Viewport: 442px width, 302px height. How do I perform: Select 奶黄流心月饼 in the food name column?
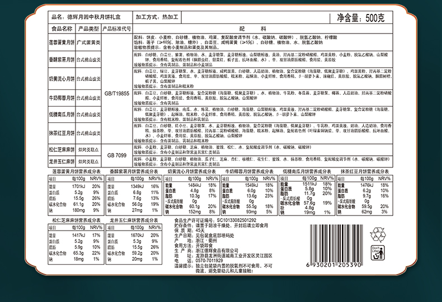click(62, 79)
